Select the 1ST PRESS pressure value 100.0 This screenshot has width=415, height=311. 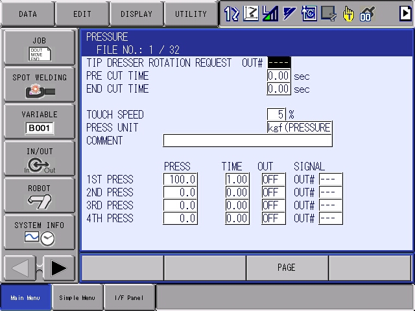point(180,179)
